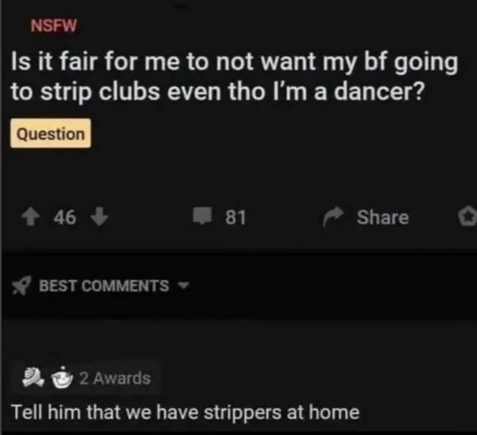Image resolution: width=477 pixels, height=435 pixels.
Task: View the first award icon on comment
Action: [x=33, y=377]
